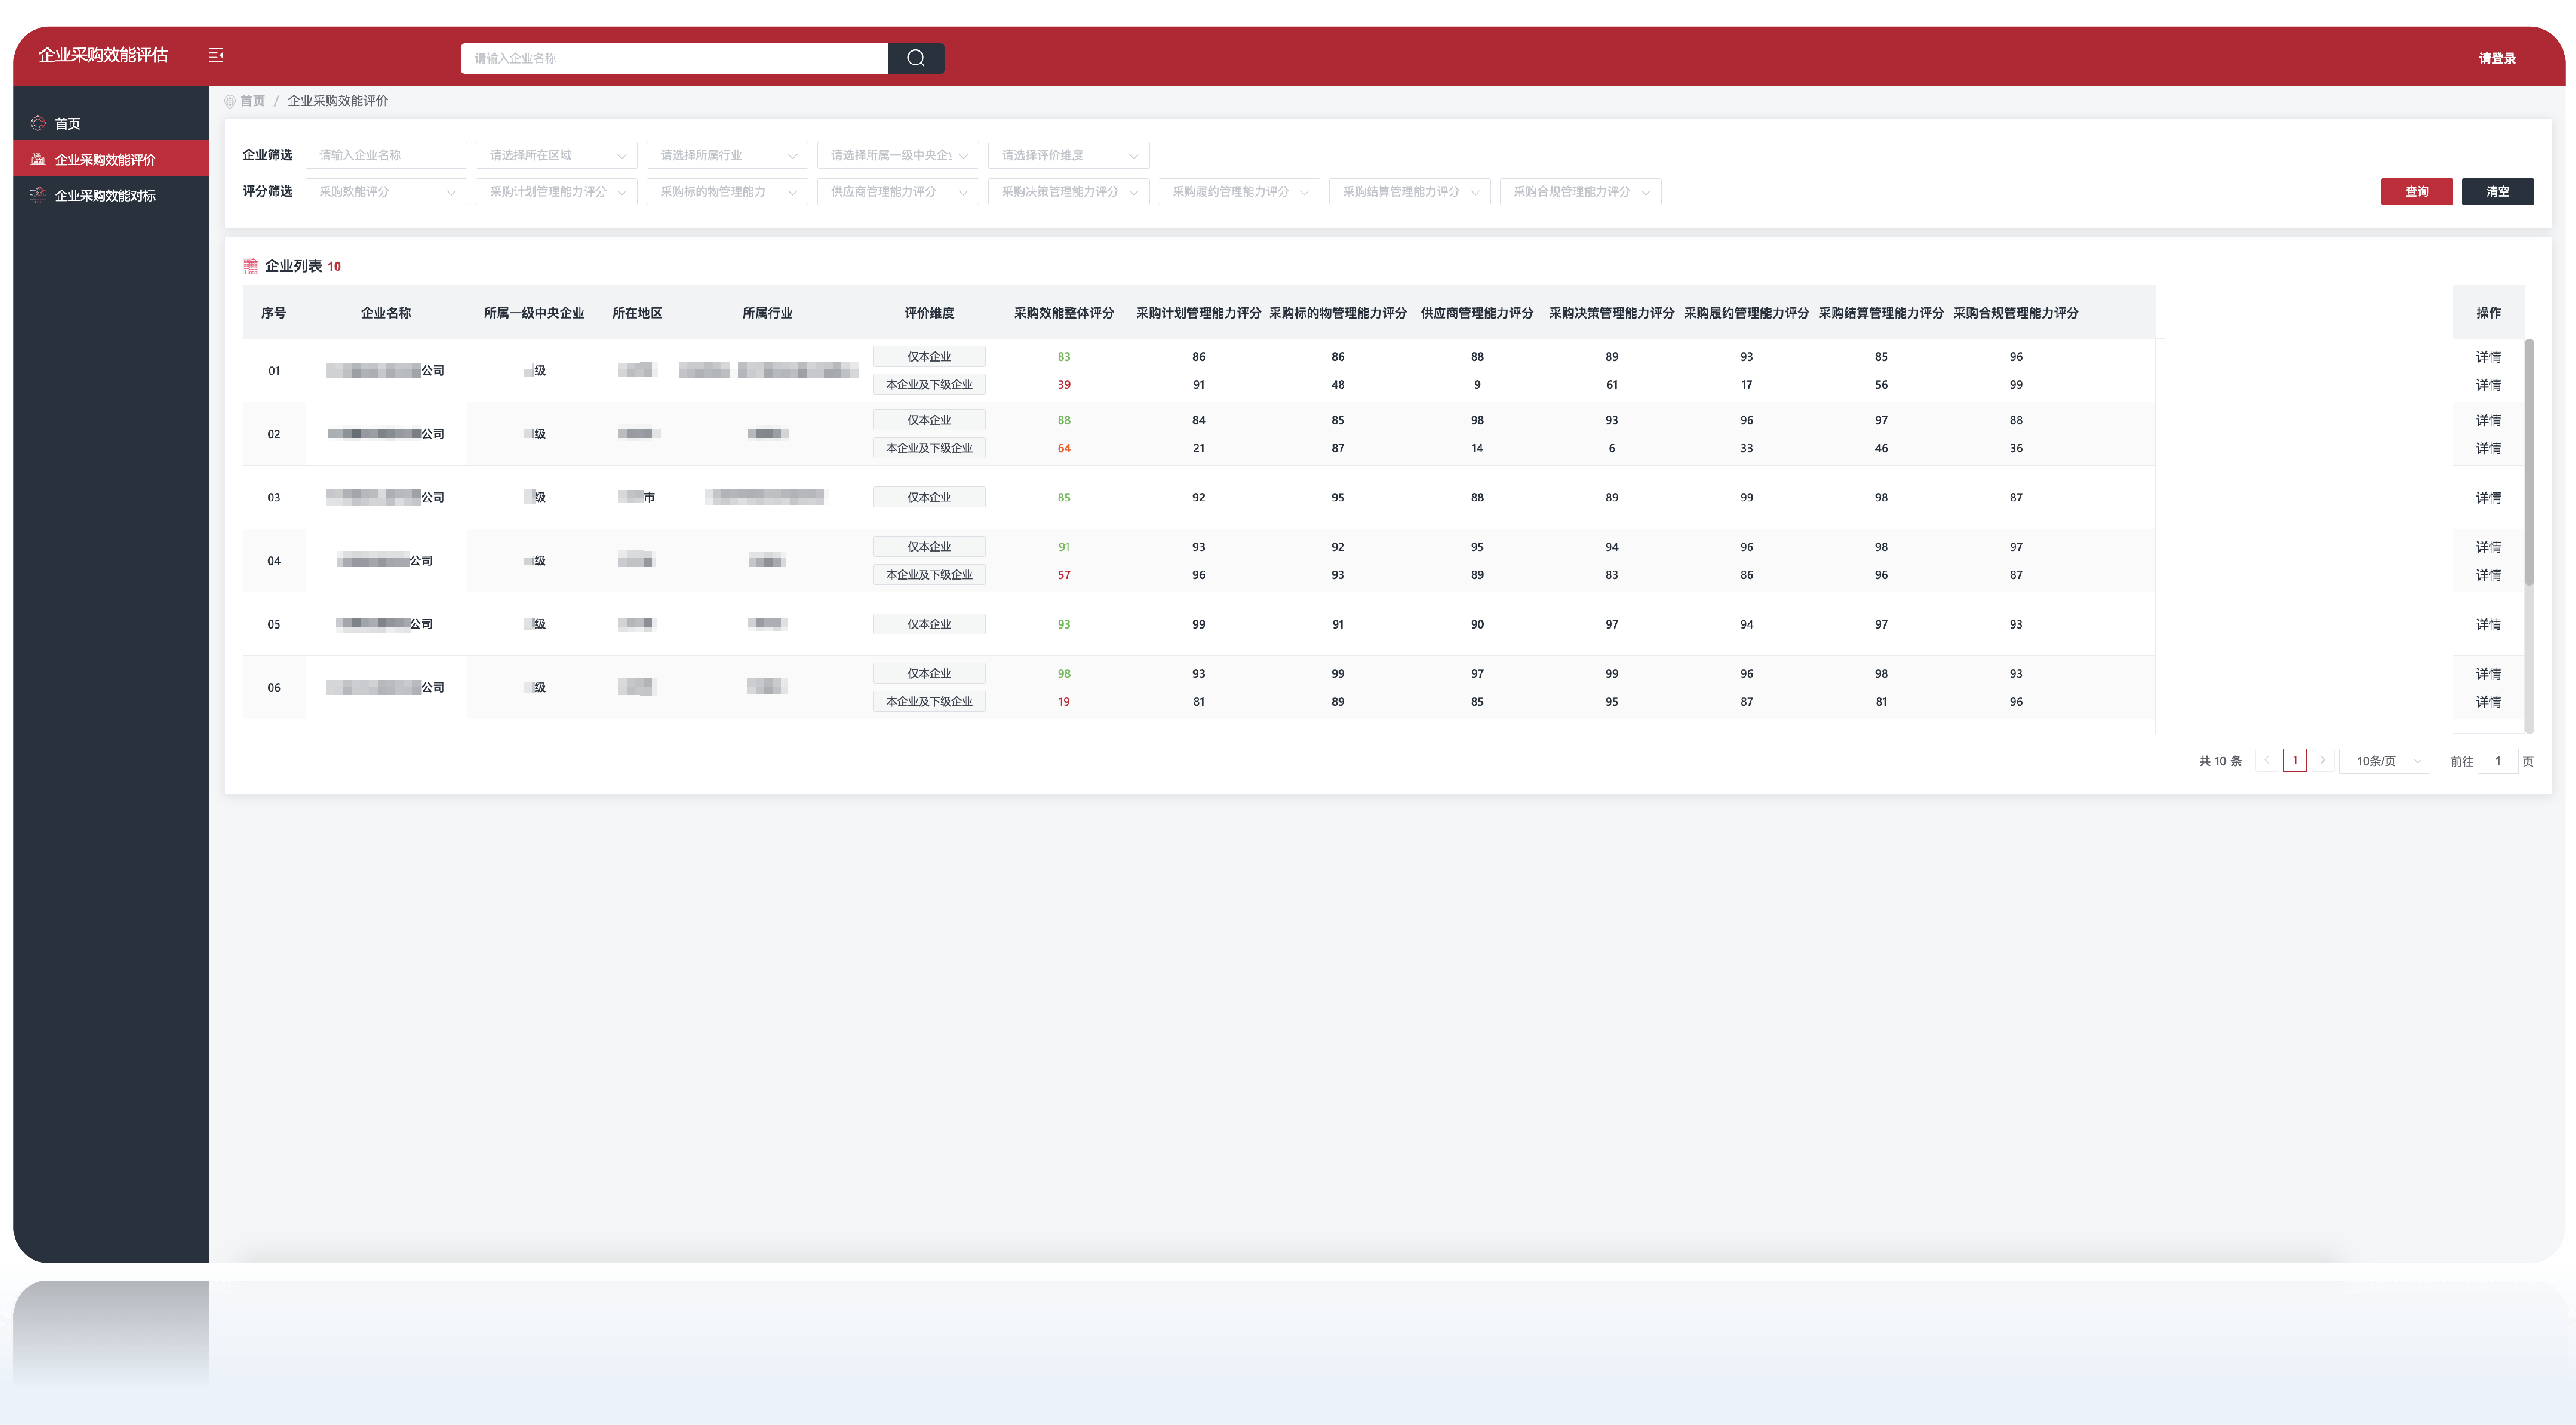Click 本企业及下级企业 tag in row 06
Image resolution: width=2576 pixels, height=1425 pixels.
click(x=929, y=702)
